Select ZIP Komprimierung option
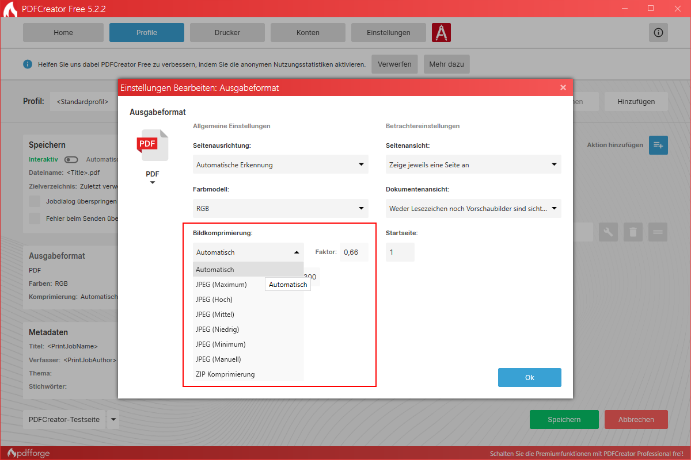This screenshot has height=460, width=691. click(248, 374)
